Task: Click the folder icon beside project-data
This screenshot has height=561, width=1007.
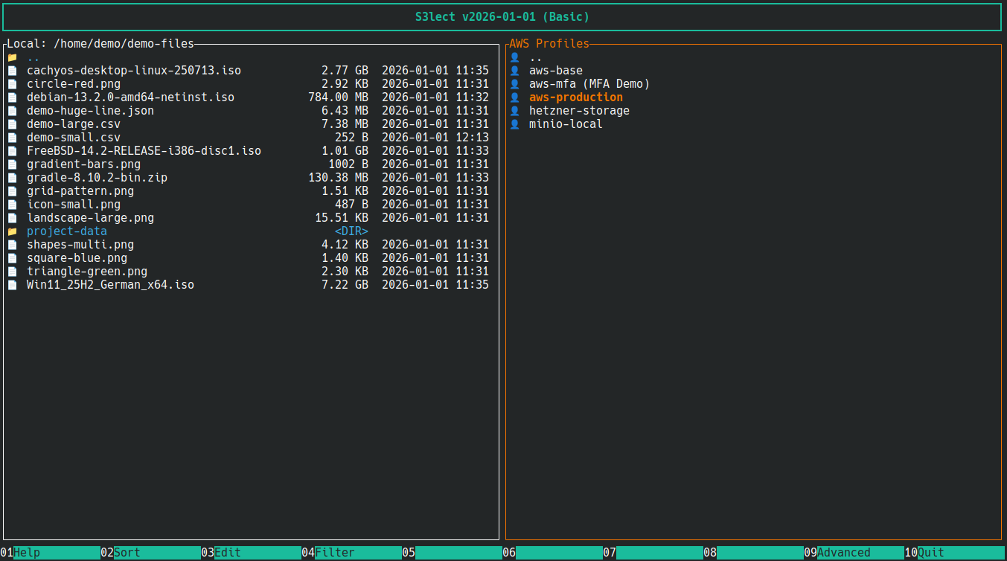Action: point(12,231)
